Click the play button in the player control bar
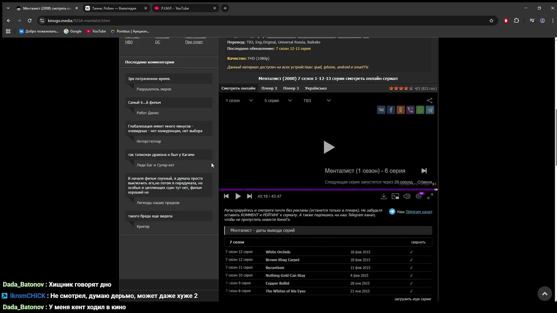This screenshot has width=557, height=313. click(238, 196)
